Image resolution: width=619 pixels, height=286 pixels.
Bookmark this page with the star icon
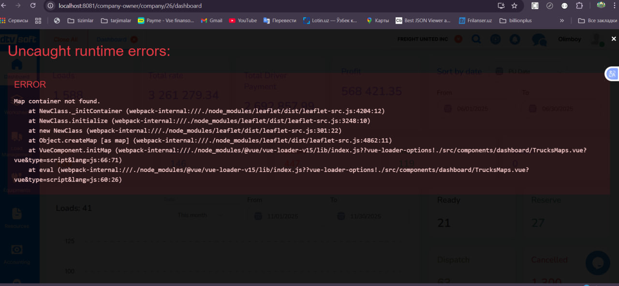(514, 6)
